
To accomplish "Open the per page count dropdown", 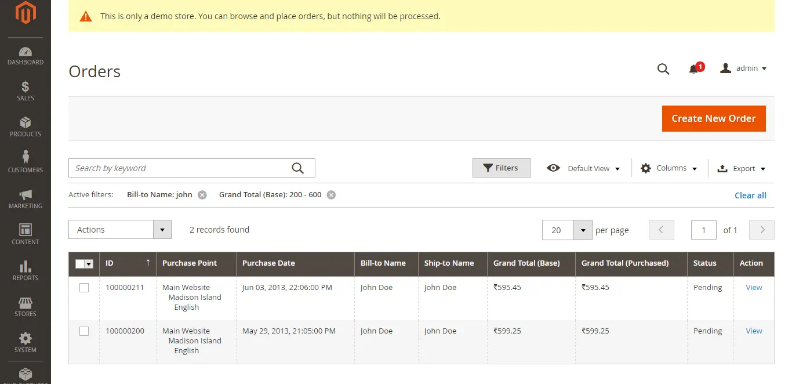I will pyautogui.click(x=582, y=230).
